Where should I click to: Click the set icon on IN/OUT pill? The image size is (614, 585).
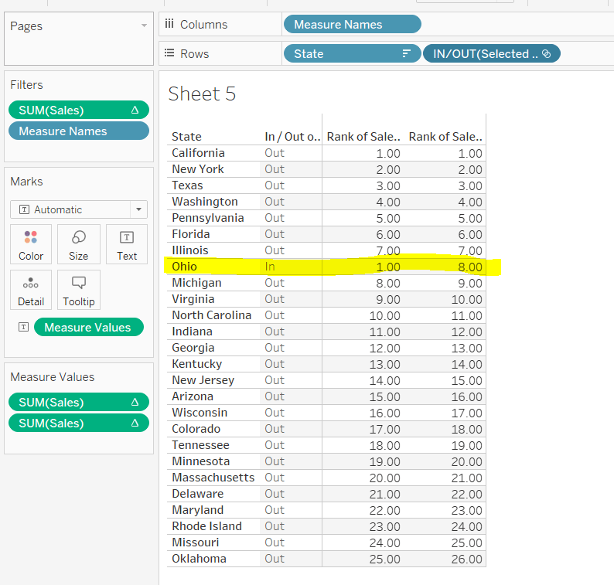[546, 53]
